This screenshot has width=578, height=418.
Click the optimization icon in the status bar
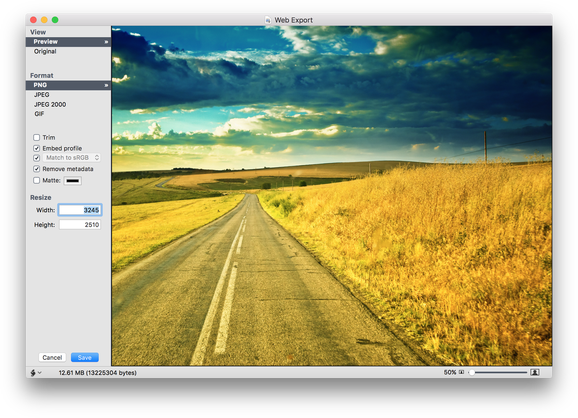[x=32, y=372]
